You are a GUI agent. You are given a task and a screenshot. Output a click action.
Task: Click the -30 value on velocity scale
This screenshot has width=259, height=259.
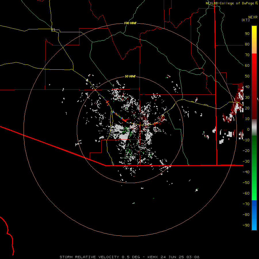coord(246,161)
